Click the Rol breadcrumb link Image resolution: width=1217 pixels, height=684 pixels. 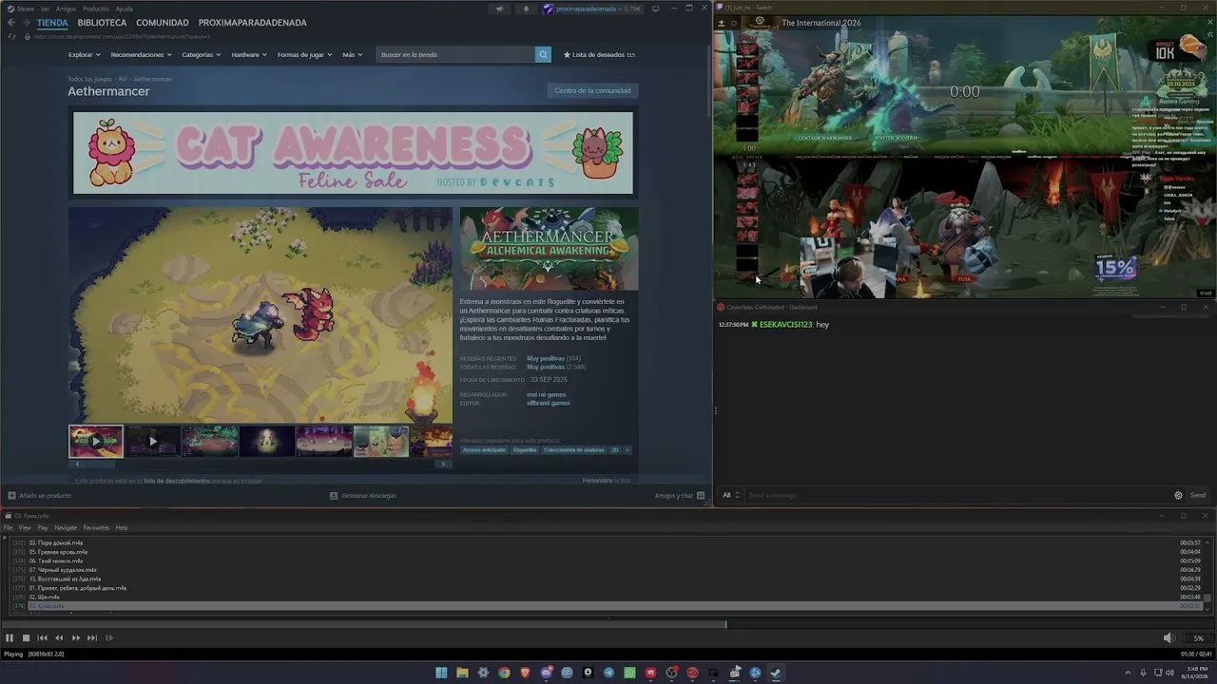[x=123, y=79]
